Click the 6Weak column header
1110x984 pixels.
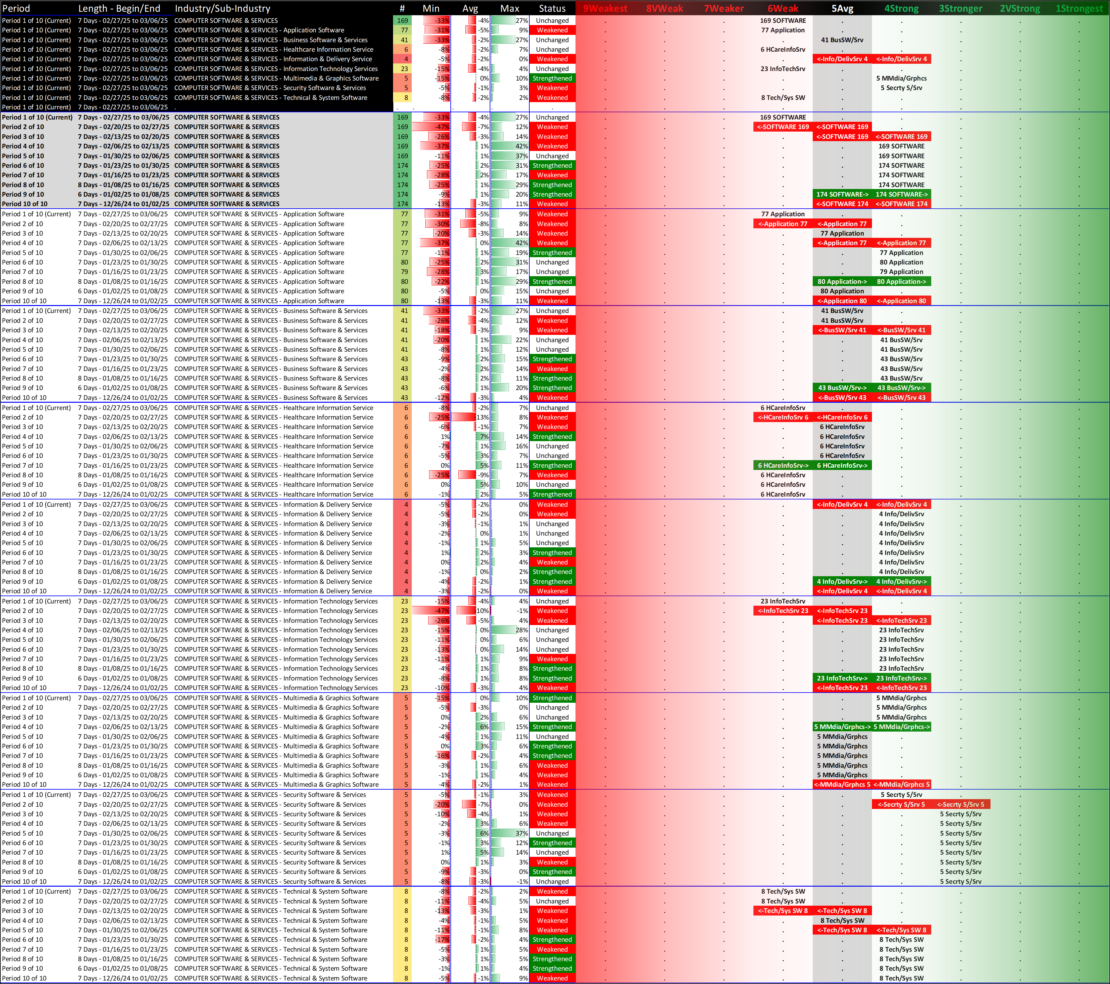click(x=783, y=8)
